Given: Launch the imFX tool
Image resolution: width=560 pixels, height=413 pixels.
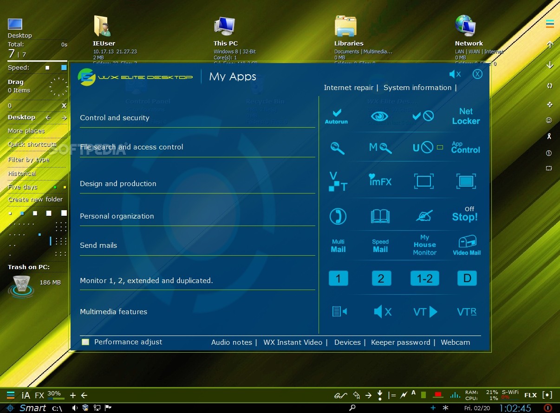Looking at the screenshot, I should click(380, 180).
